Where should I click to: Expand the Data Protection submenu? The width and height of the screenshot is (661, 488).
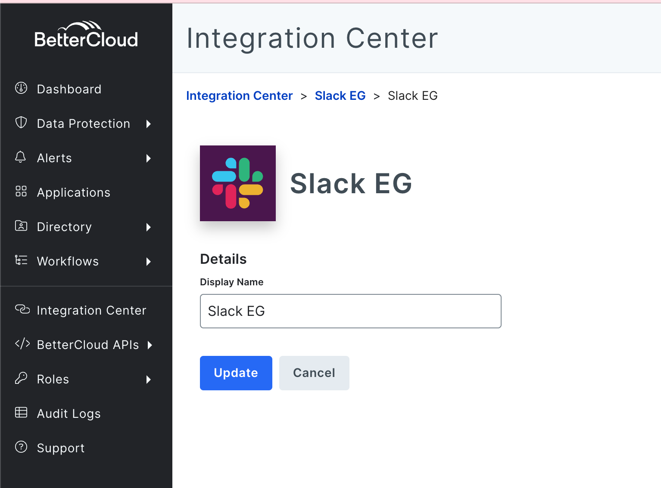coord(149,124)
